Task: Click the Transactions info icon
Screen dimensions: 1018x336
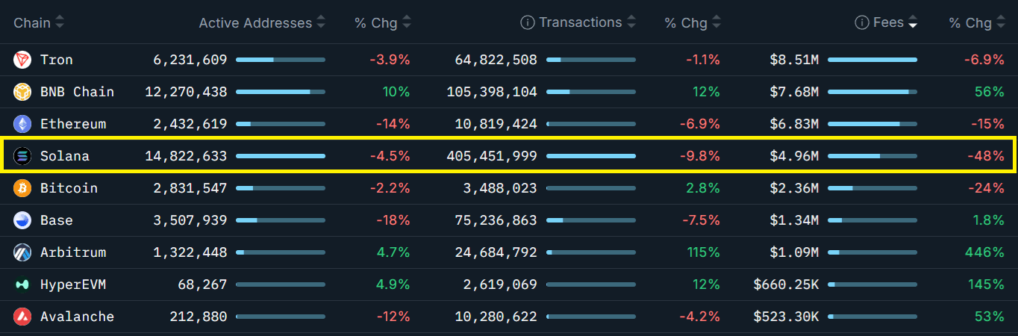Action: tap(527, 23)
